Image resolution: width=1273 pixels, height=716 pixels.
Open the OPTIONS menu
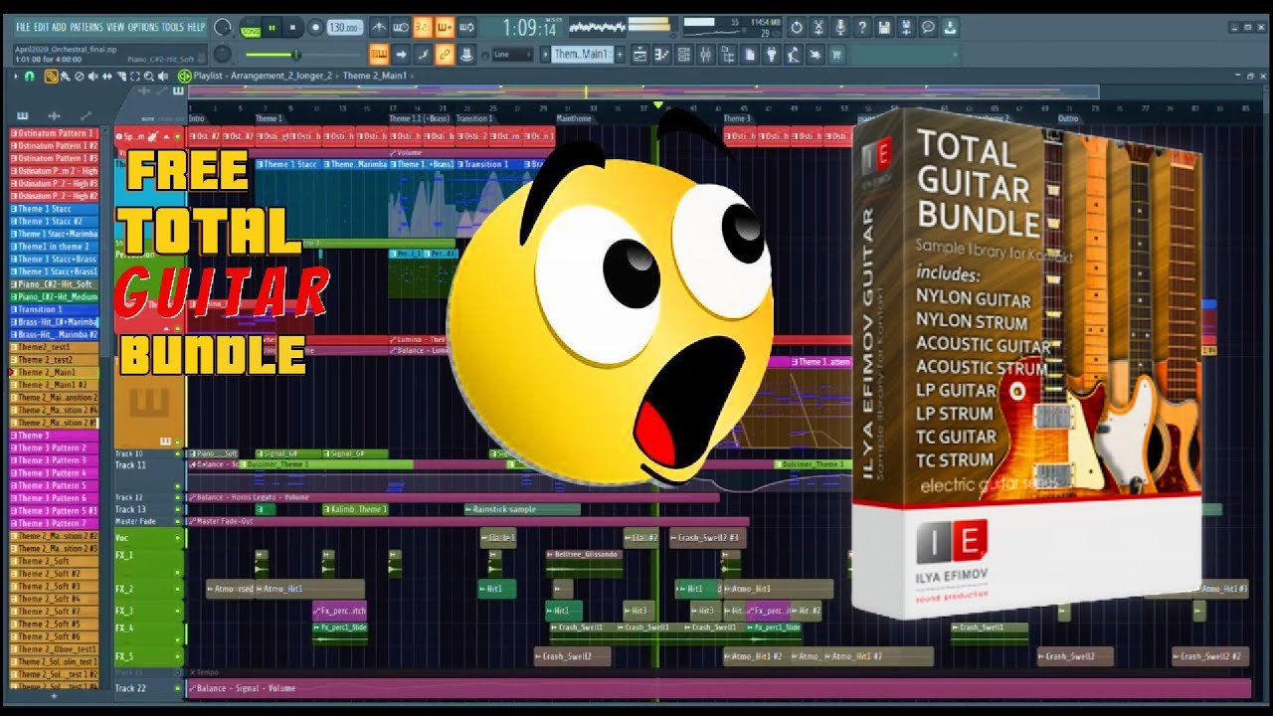pyautogui.click(x=143, y=27)
